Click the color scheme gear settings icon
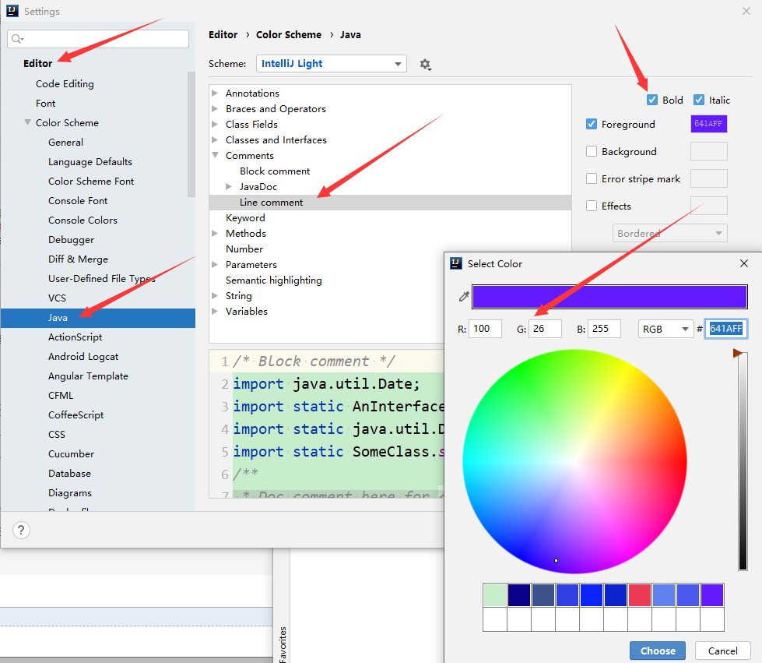Viewport: 762px width, 663px height. (425, 64)
